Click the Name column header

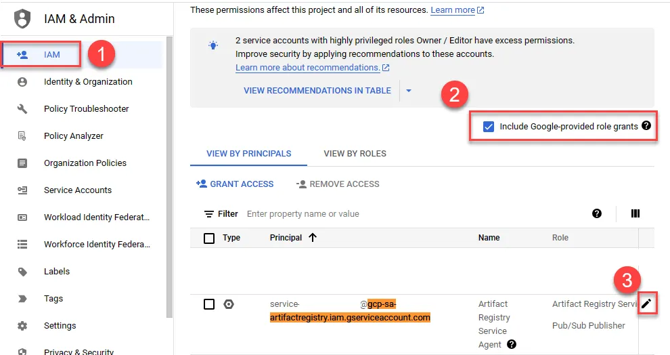489,237
